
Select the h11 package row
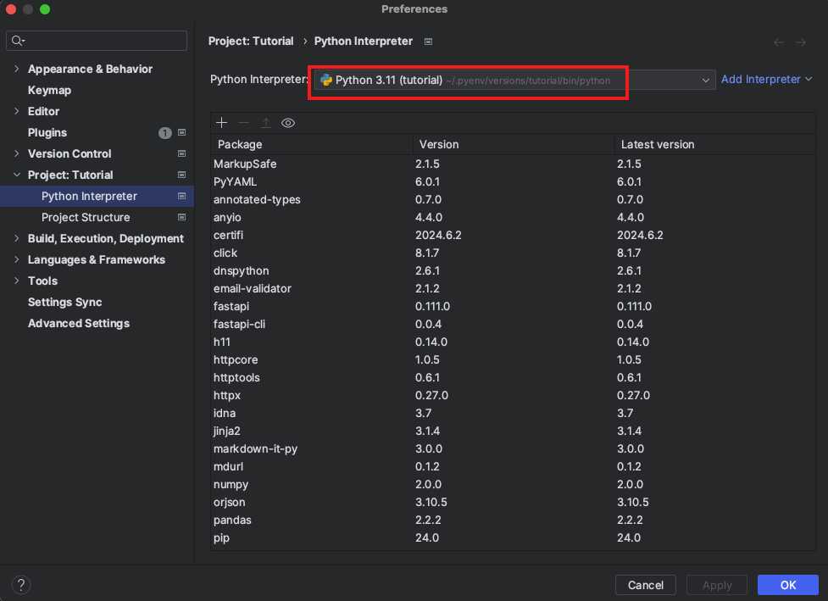pos(514,342)
